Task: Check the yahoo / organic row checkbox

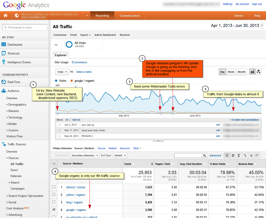Action: tap(54, 194)
